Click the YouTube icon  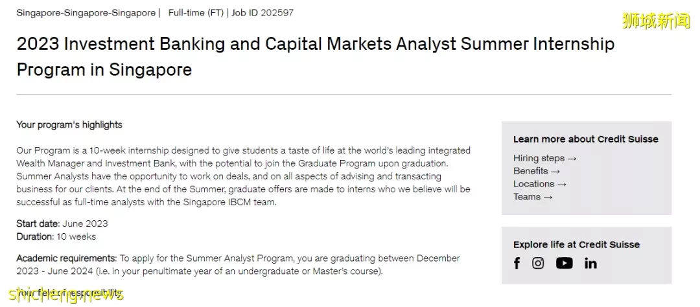coord(565,263)
